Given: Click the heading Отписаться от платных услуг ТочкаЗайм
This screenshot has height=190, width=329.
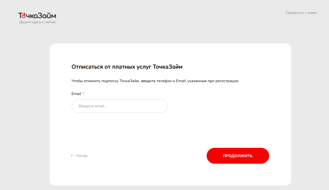Looking at the screenshot, I should tap(127, 67).
